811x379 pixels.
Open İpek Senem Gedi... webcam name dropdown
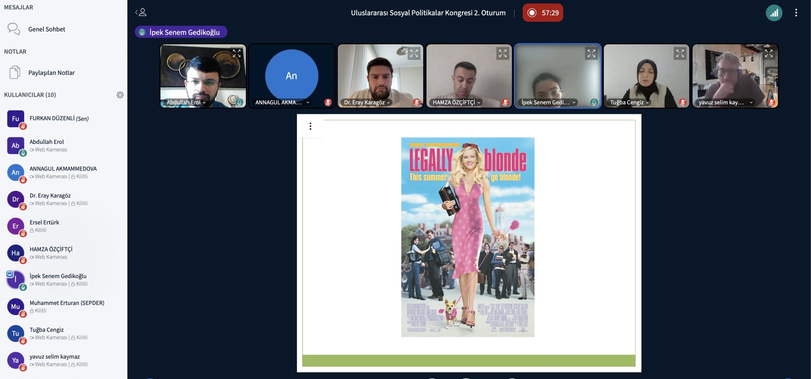[x=548, y=103]
